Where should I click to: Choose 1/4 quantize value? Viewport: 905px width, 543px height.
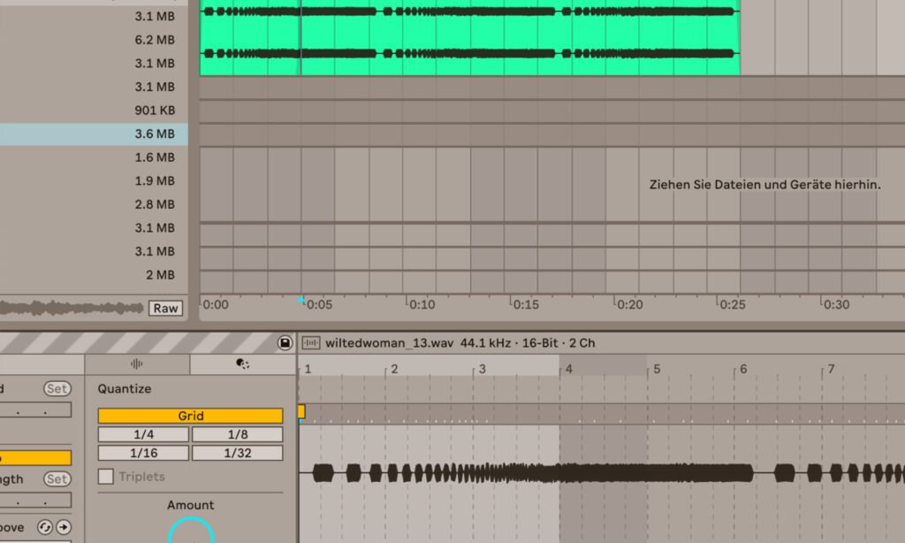pos(144,434)
